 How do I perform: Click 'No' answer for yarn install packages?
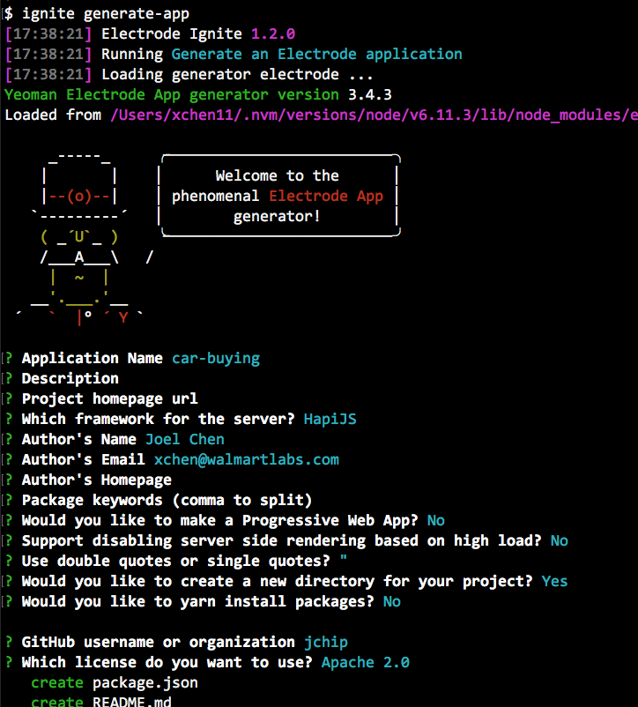(391, 601)
